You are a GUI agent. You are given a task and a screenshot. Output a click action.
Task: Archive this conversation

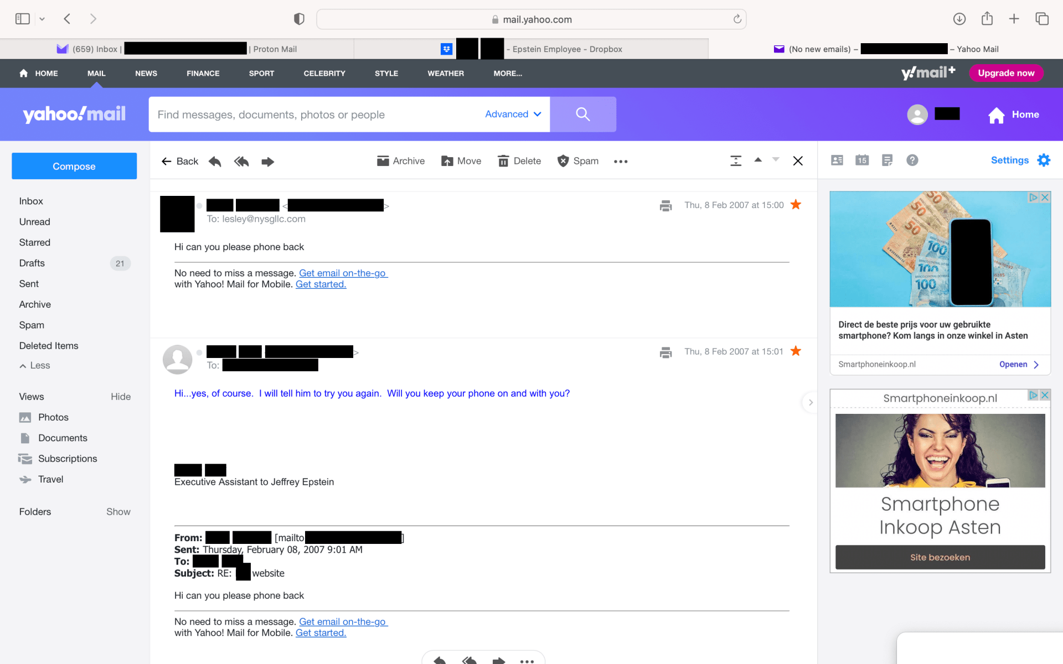[401, 161]
